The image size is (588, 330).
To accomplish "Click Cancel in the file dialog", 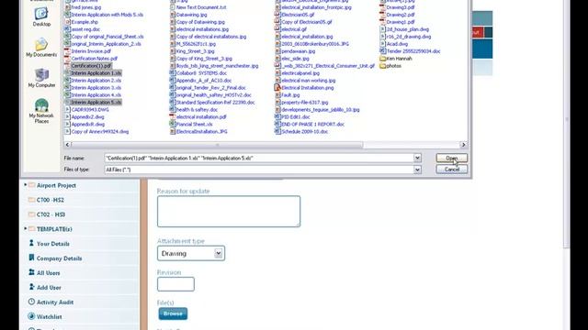I will pos(451,170).
